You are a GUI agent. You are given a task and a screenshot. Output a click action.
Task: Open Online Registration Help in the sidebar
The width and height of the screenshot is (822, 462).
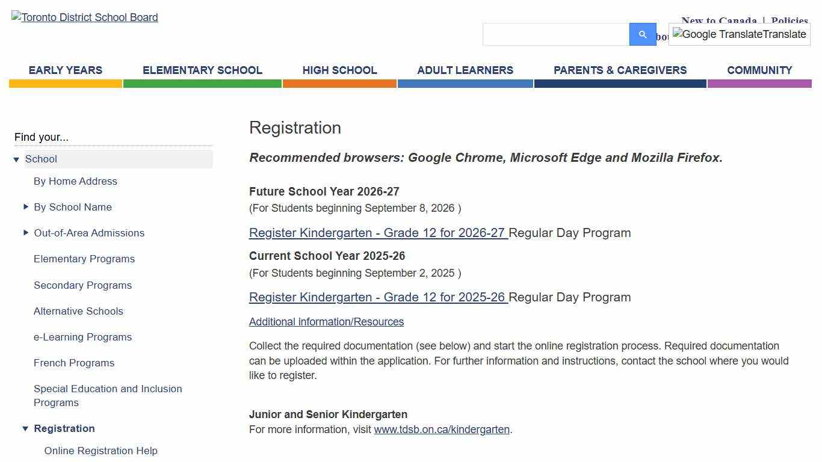pyautogui.click(x=100, y=451)
